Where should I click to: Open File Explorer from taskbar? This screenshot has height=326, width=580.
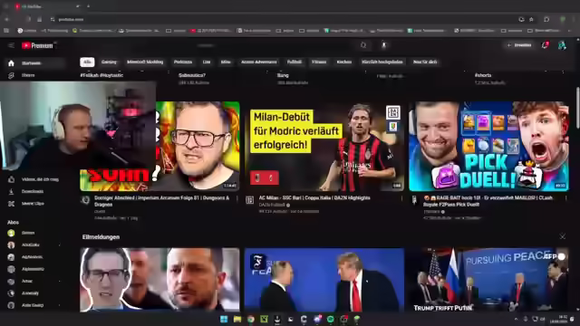[237, 319]
